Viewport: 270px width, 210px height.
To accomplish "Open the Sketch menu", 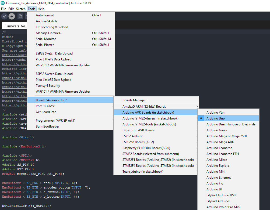I will tap(21, 9).
